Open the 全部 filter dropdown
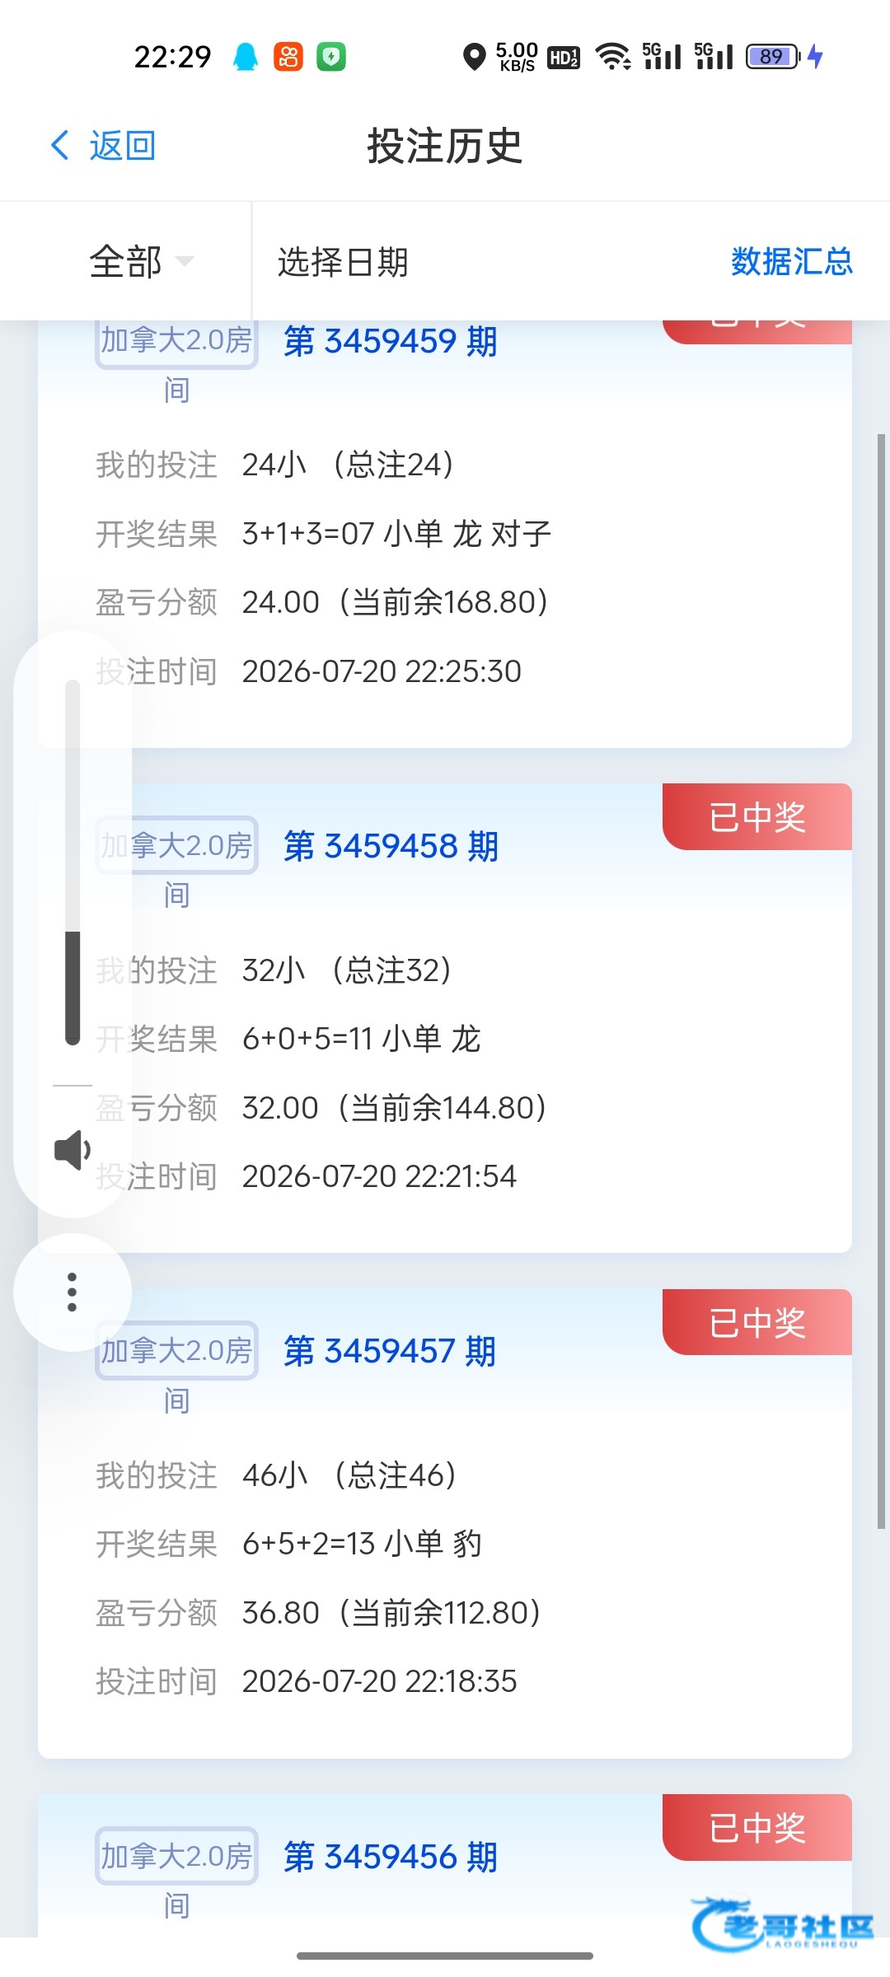The height and width of the screenshot is (1977, 890). pos(125,262)
